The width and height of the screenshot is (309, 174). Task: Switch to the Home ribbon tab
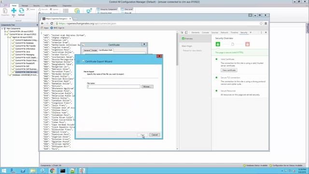(14, 5)
